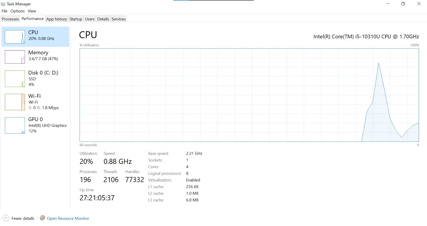The image size is (427, 226).
Task: Click the Resource Monitor gauge icon
Action: click(42, 218)
